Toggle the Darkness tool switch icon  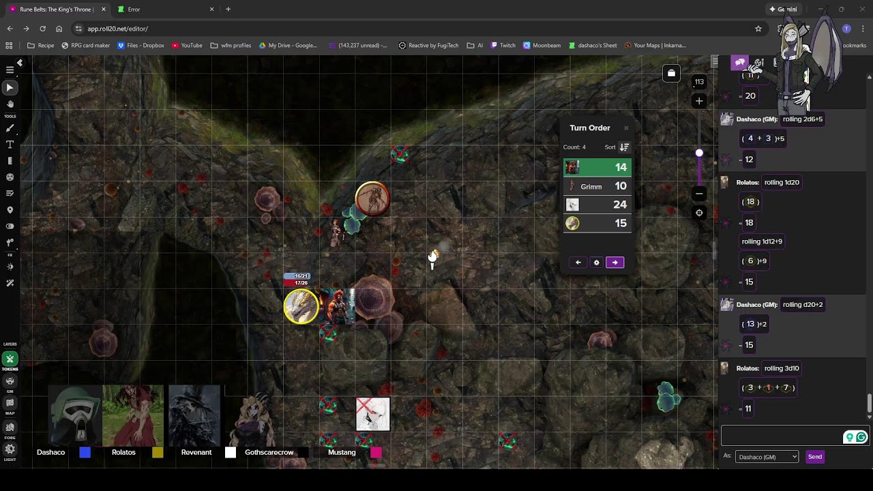(x=10, y=226)
